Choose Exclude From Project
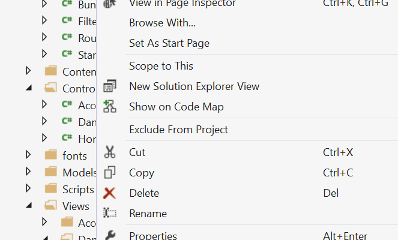The height and width of the screenshot is (240, 398). pos(178,130)
